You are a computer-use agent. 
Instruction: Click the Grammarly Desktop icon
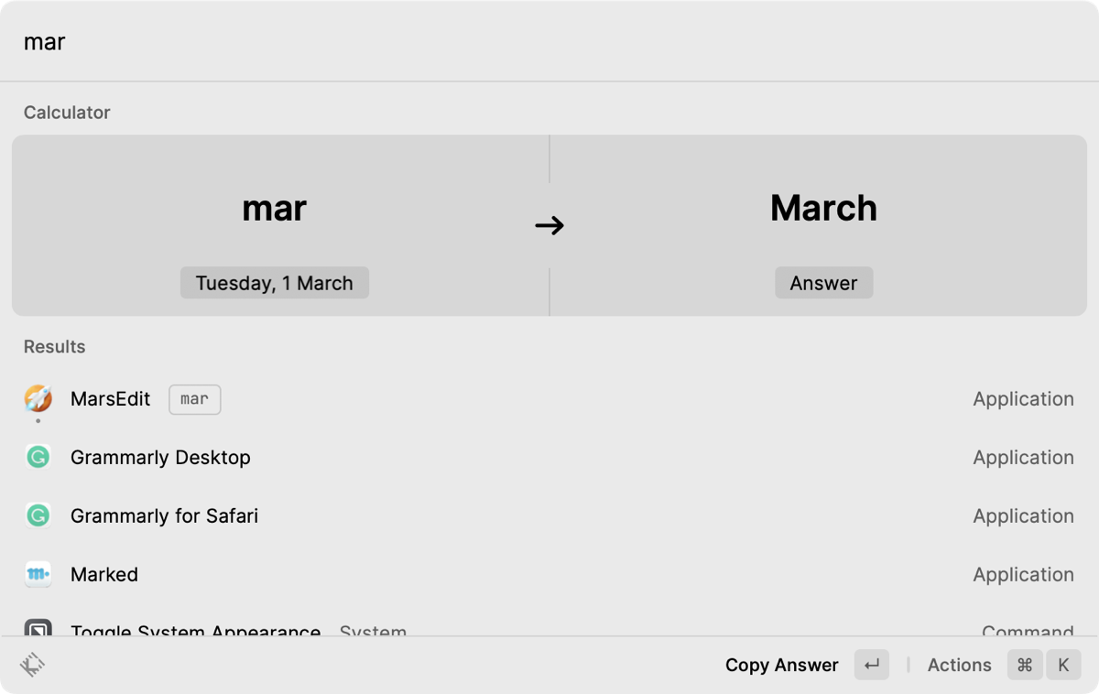click(38, 457)
